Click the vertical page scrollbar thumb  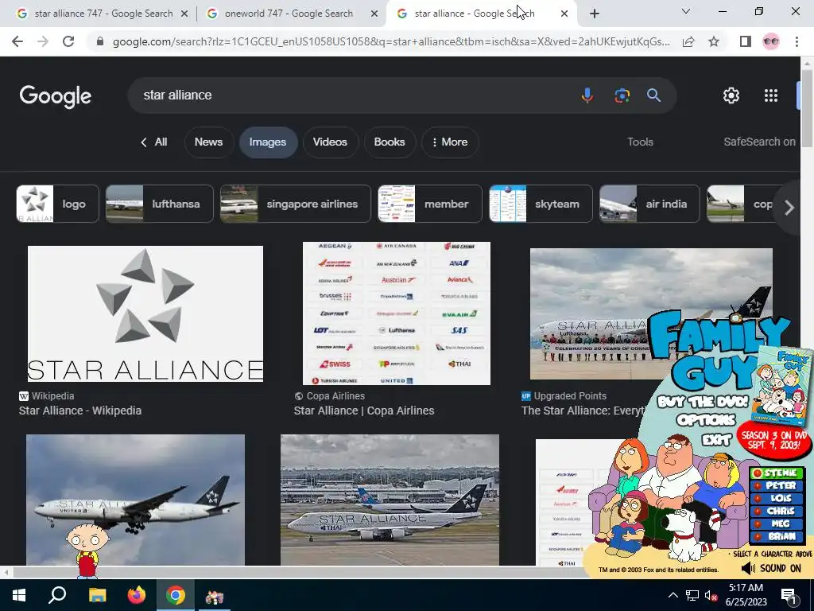click(807, 108)
